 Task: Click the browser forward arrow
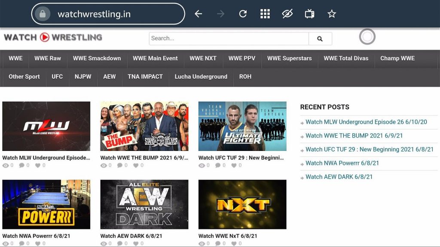(220, 14)
